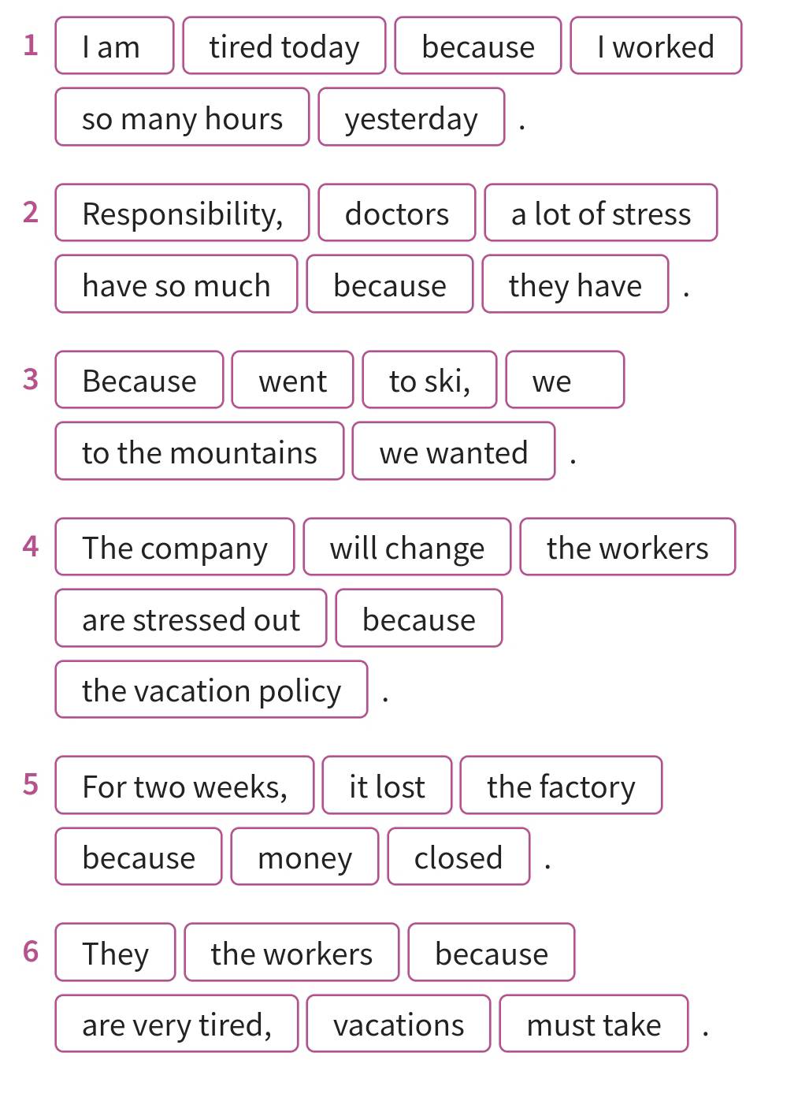
Task: Select the 'the vacation policy' tile
Action: 211,690
